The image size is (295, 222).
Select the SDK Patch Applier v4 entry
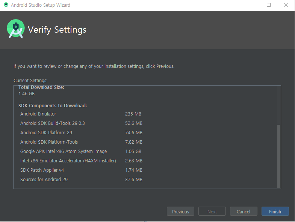(81, 170)
